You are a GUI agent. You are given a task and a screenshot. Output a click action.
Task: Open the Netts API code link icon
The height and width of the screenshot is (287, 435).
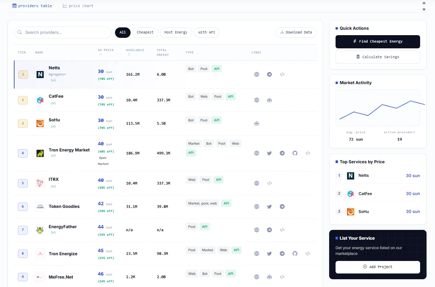coord(282,74)
